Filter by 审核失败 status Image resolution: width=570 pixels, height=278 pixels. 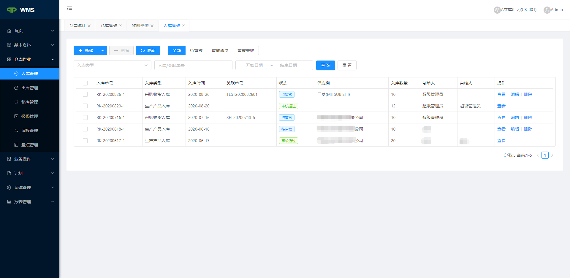(x=246, y=50)
